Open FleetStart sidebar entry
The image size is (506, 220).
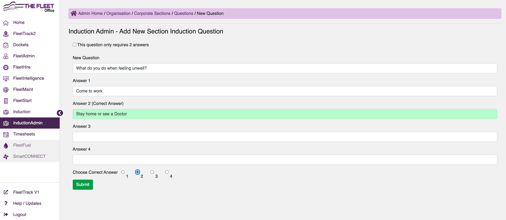point(30,101)
